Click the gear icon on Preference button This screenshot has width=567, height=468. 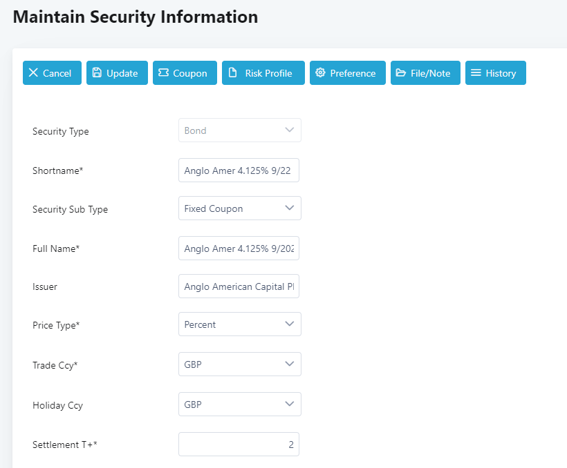pos(320,73)
